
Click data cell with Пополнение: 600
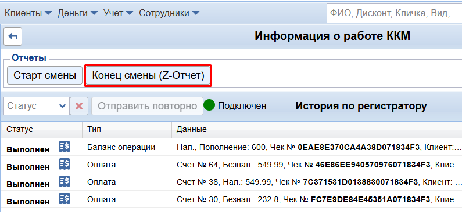pos(317,147)
